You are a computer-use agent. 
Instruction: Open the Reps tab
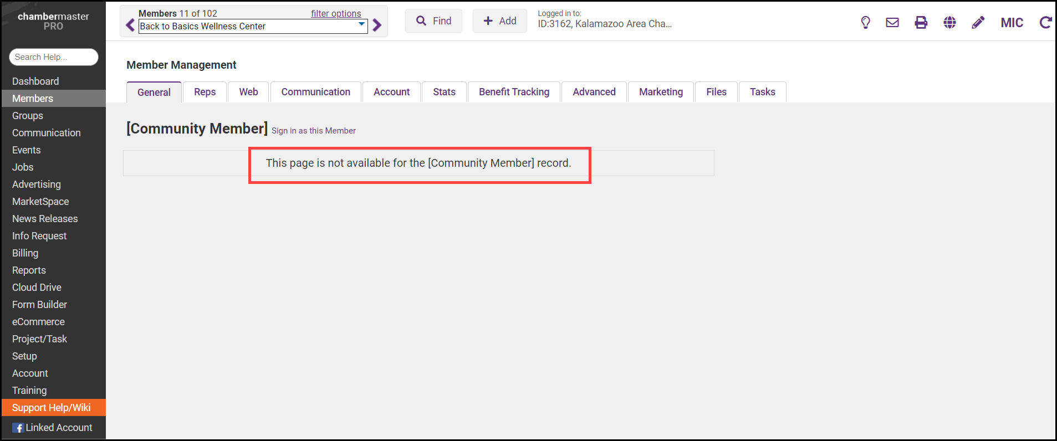click(205, 92)
